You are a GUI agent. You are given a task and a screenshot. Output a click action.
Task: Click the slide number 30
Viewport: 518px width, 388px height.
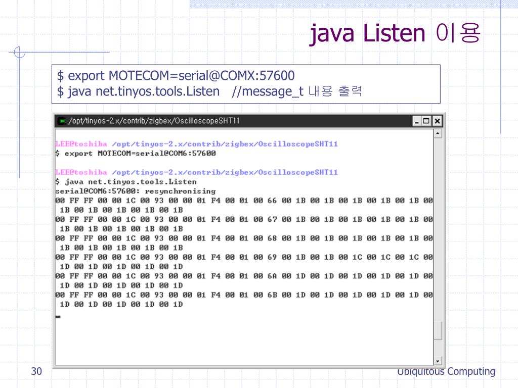pyautogui.click(x=36, y=371)
